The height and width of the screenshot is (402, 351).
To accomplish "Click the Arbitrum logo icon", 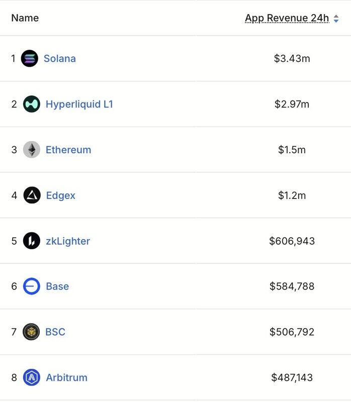I will coord(32,377).
